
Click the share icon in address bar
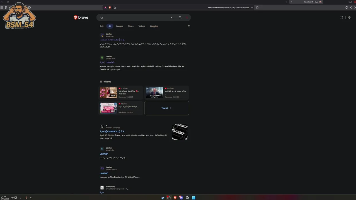115,7
